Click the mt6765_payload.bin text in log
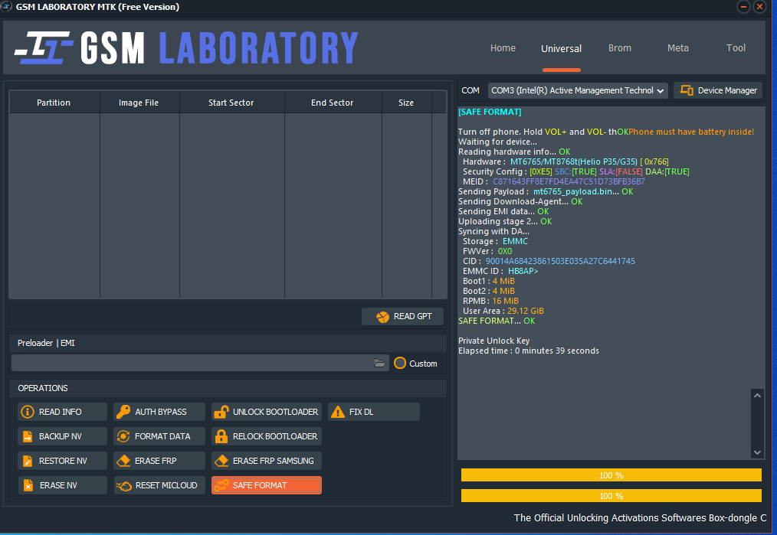Screen dimensions: 777x535 pyautogui.click(x=575, y=191)
